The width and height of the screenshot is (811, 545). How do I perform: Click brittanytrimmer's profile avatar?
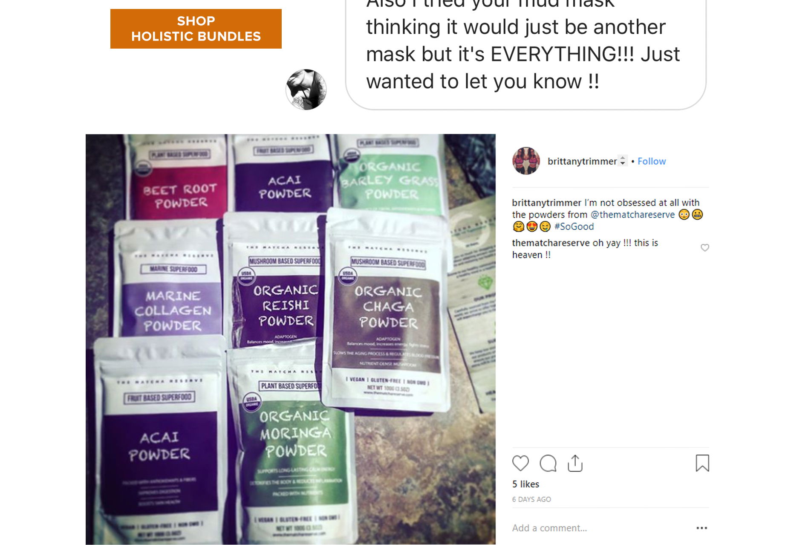pyautogui.click(x=526, y=161)
